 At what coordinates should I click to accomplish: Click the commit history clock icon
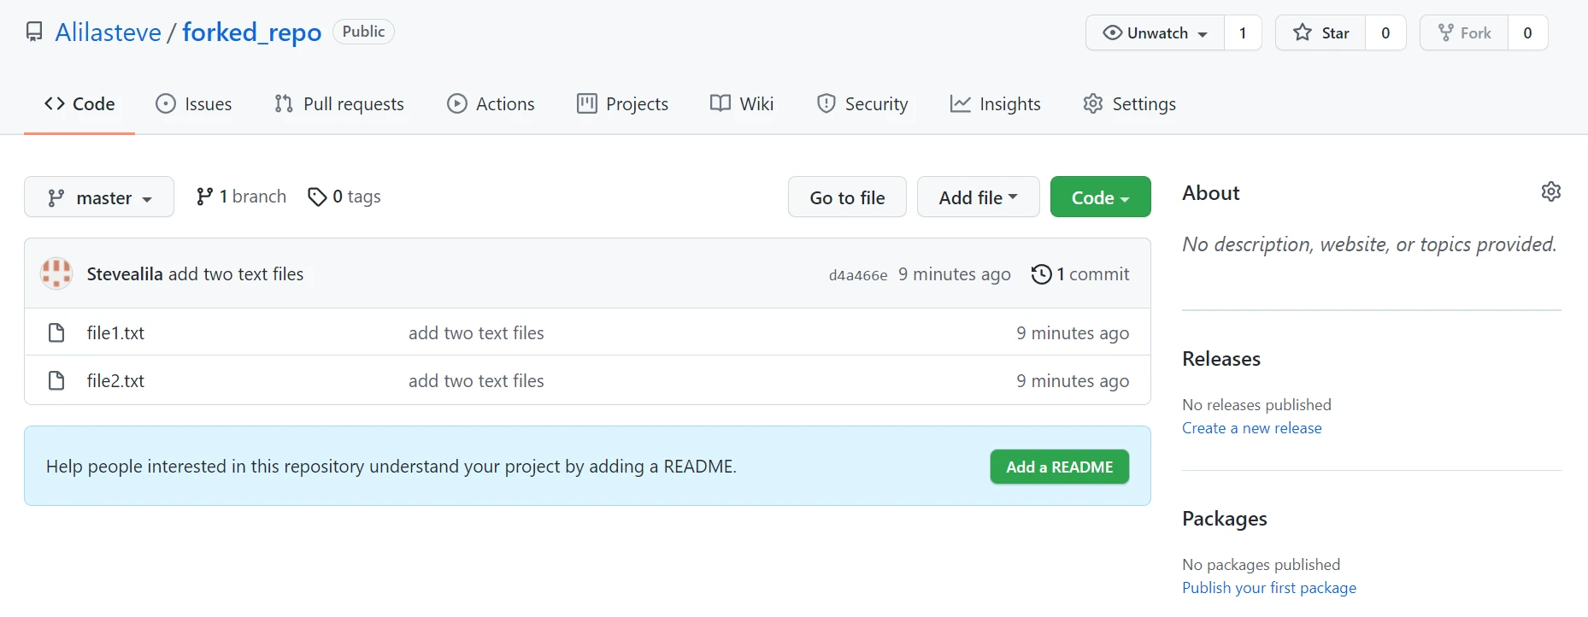[1041, 274]
